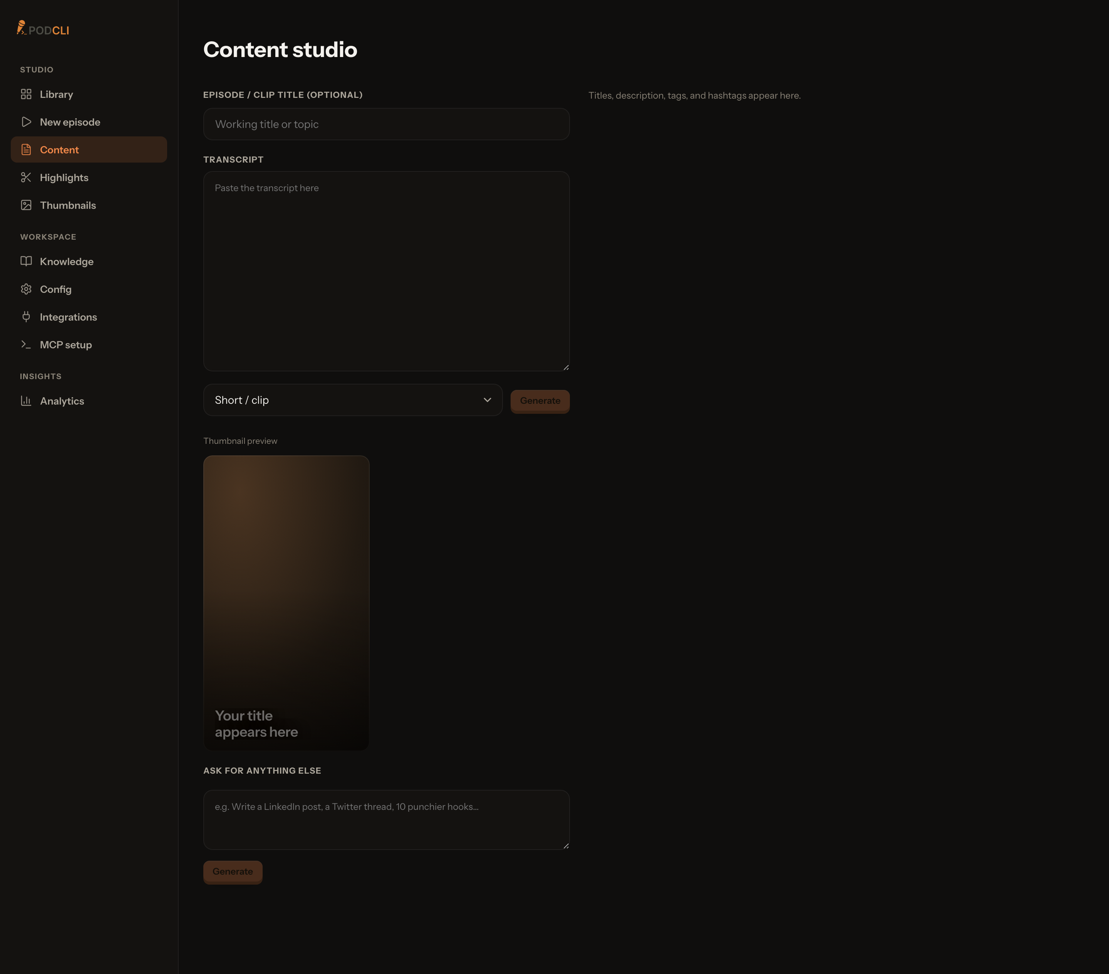Click the STUDIO section header
Screen dimensions: 1109x974
click(37, 70)
